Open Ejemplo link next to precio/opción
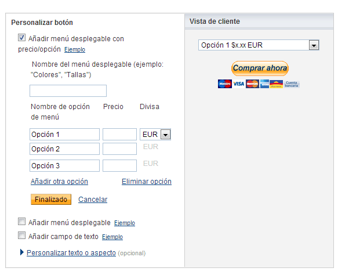 (x=75, y=50)
